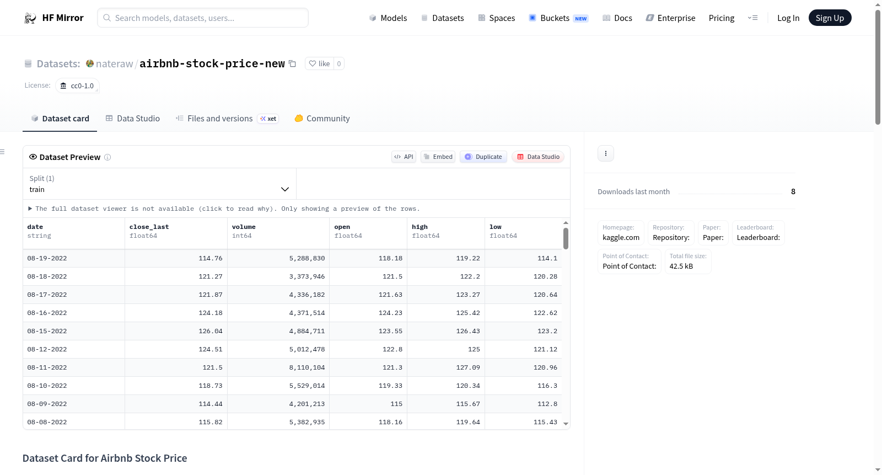Image resolution: width=882 pixels, height=475 pixels.
Task: Focus the search models and datasets field
Action: tap(203, 18)
